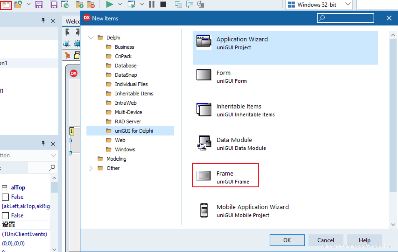Select uniGUI for Delphi folder
This screenshot has width=398, height=252.
point(130,131)
